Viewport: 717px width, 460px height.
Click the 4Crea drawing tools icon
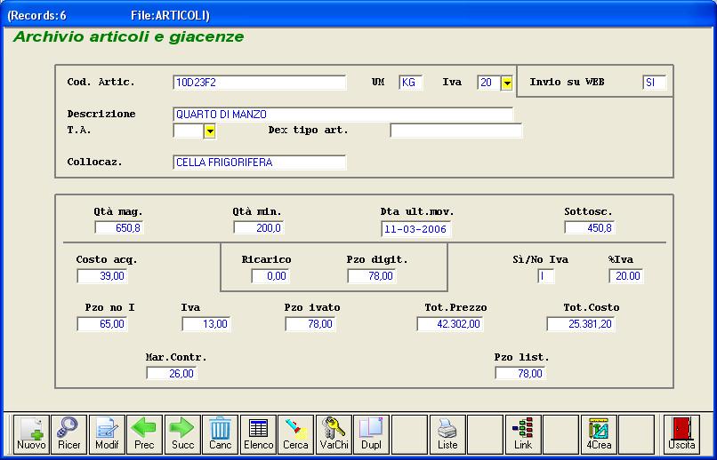599,434
